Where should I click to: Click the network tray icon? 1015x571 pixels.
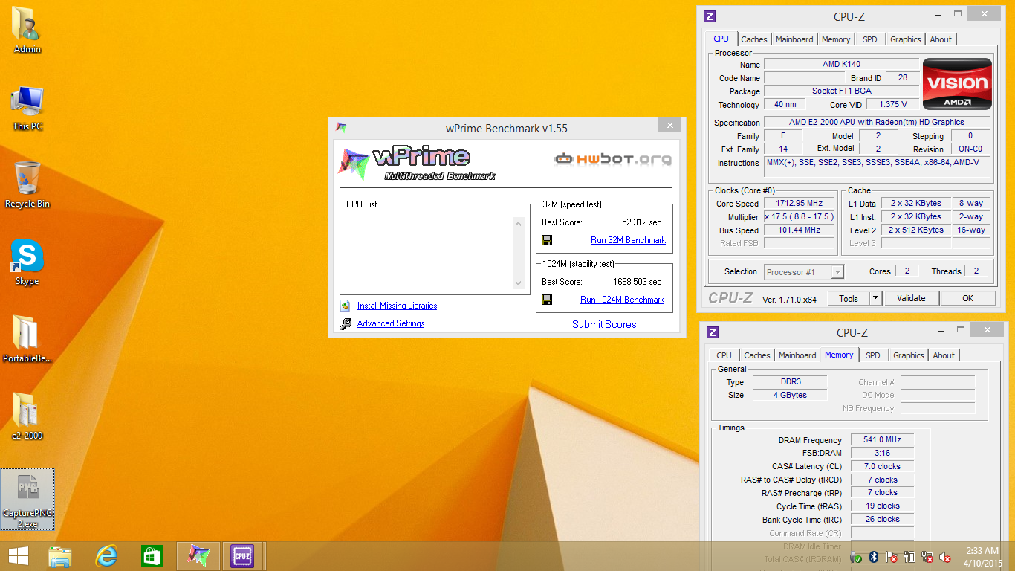pos(927,556)
